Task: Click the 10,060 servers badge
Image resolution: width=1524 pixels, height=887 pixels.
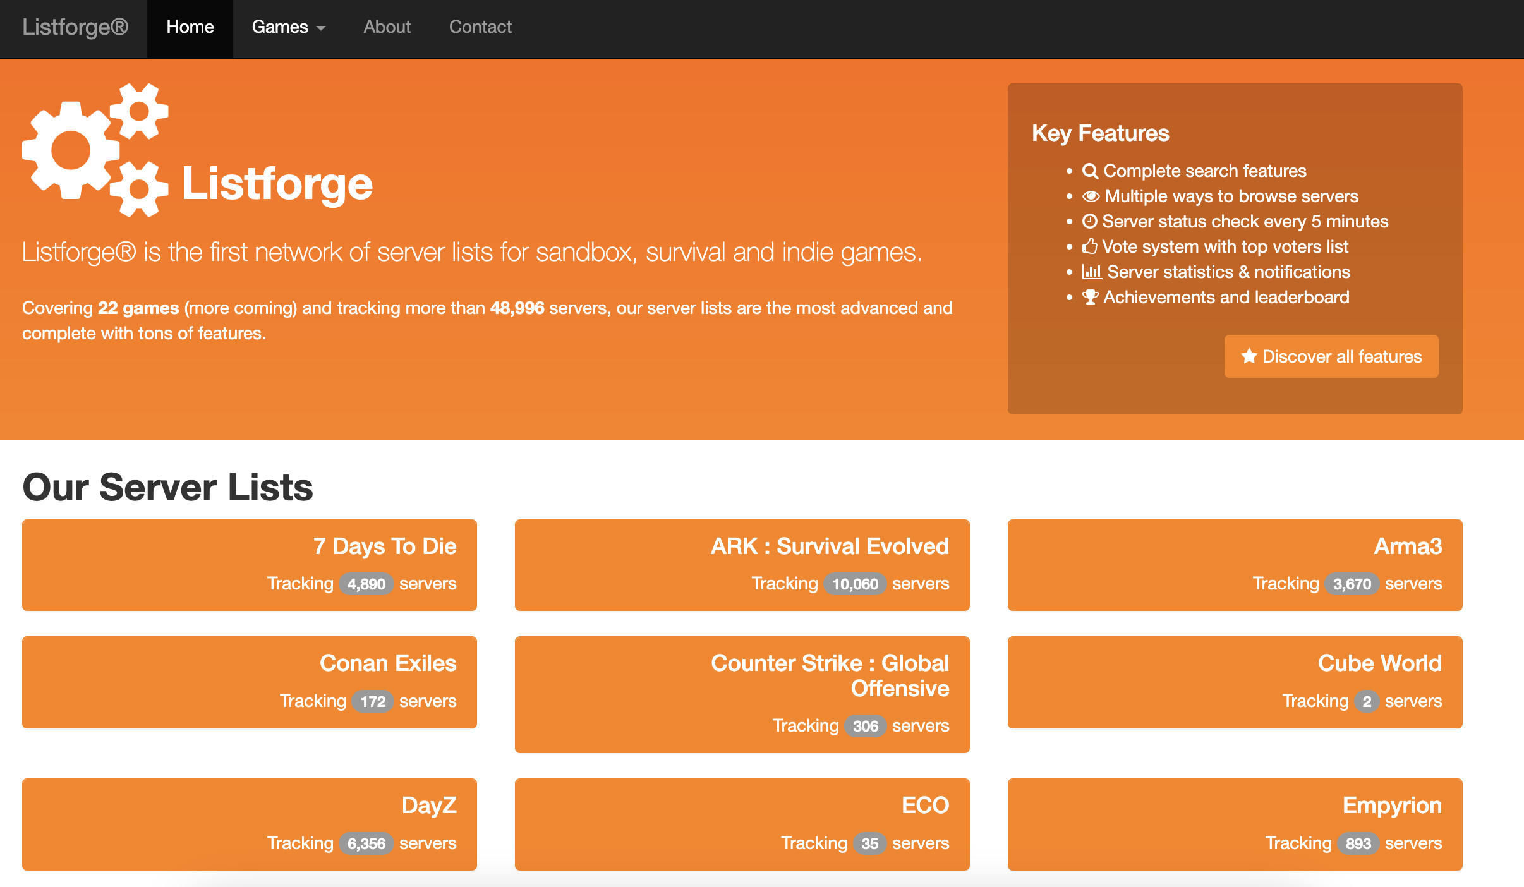Action: tap(855, 584)
